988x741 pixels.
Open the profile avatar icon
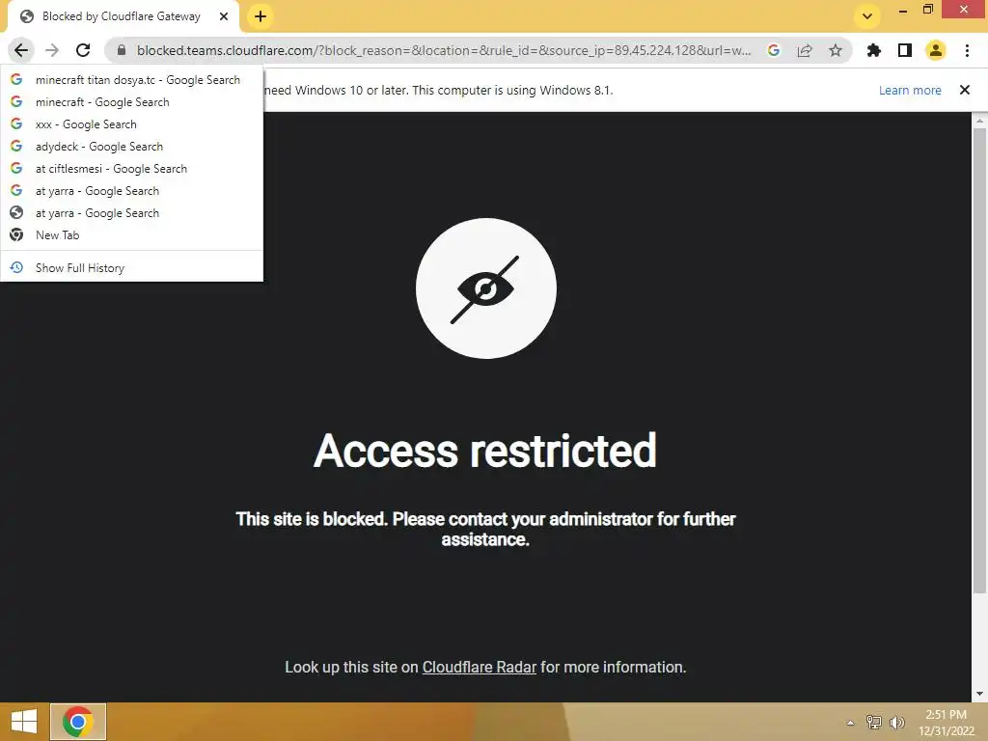(936, 50)
